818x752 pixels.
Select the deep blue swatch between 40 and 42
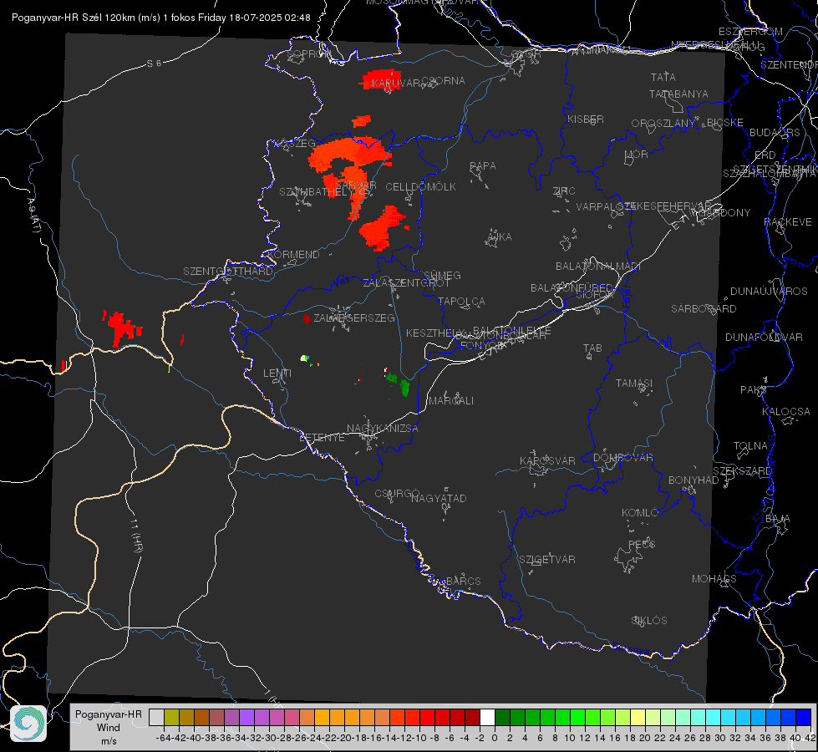point(803,718)
